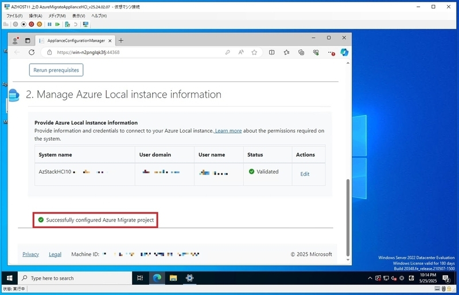Open the 操作(A) menu
Viewport: 459px width, 295px height.
click(x=36, y=16)
